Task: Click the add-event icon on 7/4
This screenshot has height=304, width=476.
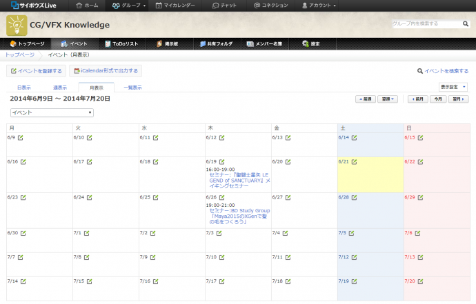Action: tap(286, 233)
